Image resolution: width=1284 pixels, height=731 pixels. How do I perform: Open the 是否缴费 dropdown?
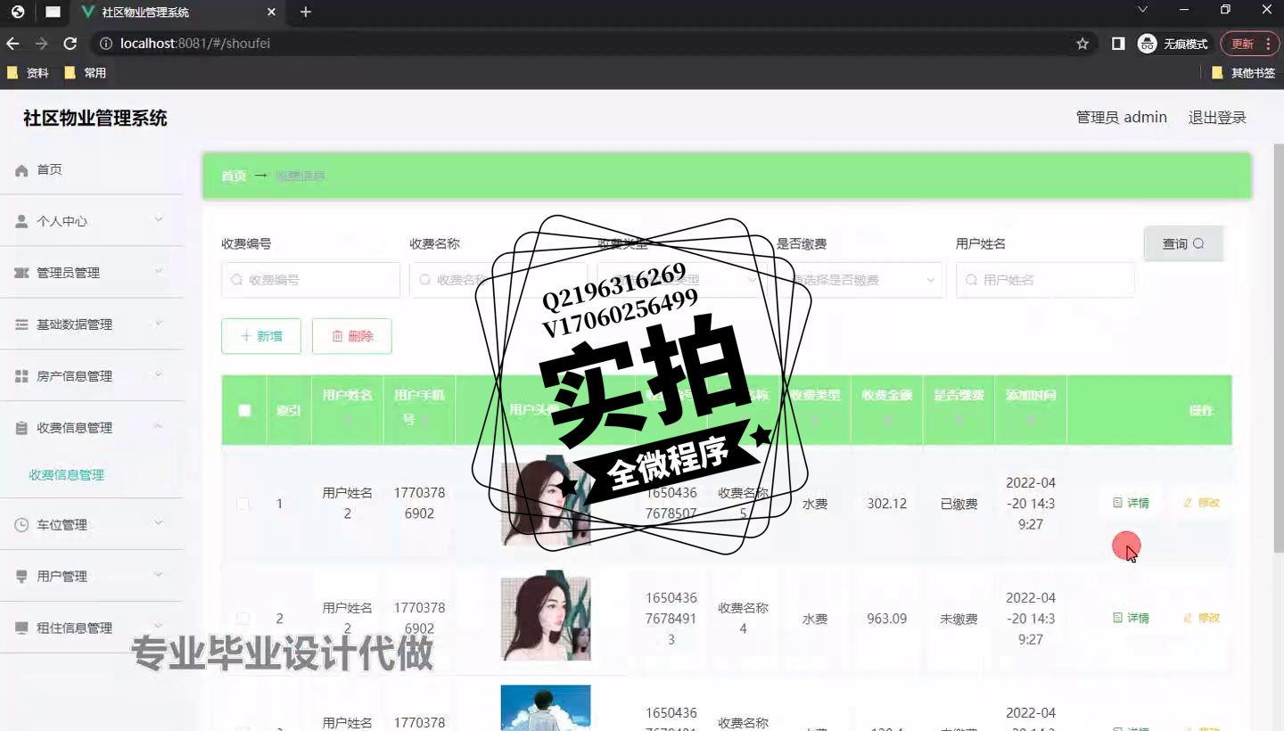coord(860,280)
